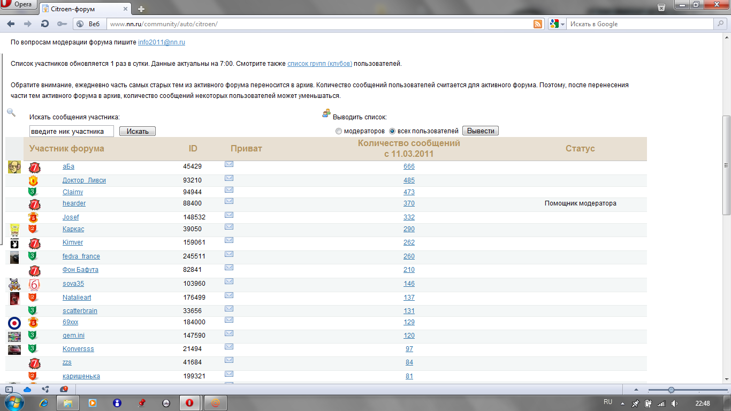The image size is (731, 411).
Task: Open the search engine dropdown arrow
Action: click(562, 24)
